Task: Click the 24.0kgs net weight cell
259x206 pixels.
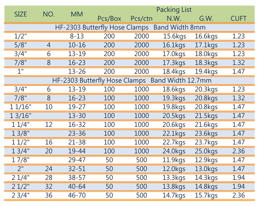Action: tap(174, 151)
